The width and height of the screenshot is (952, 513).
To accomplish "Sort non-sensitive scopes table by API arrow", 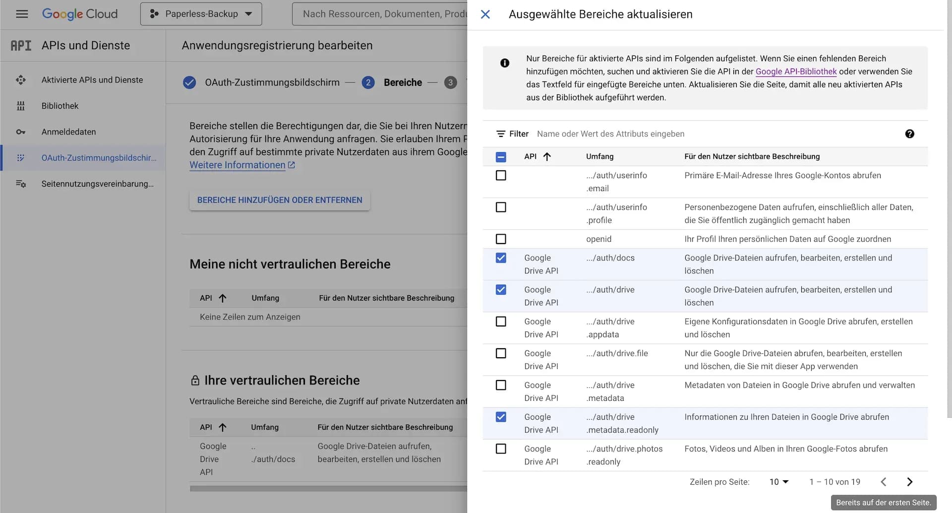I will (223, 298).
